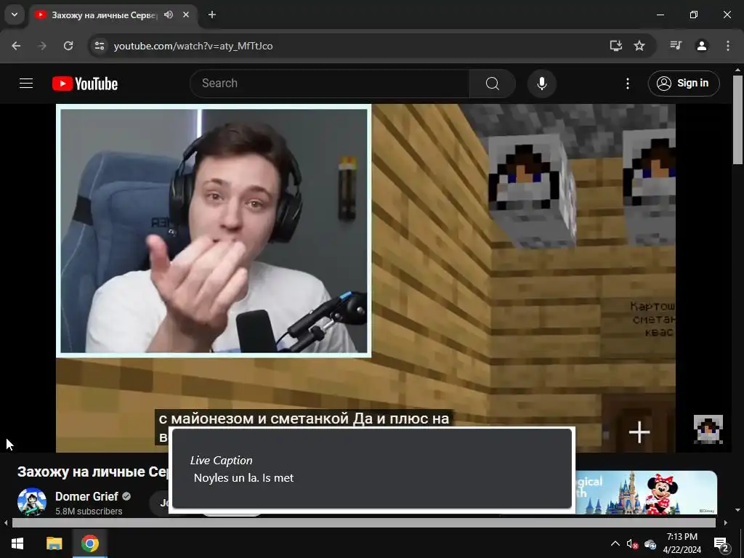
Task: Sign in to YouTube
Action: coord(684,84)
